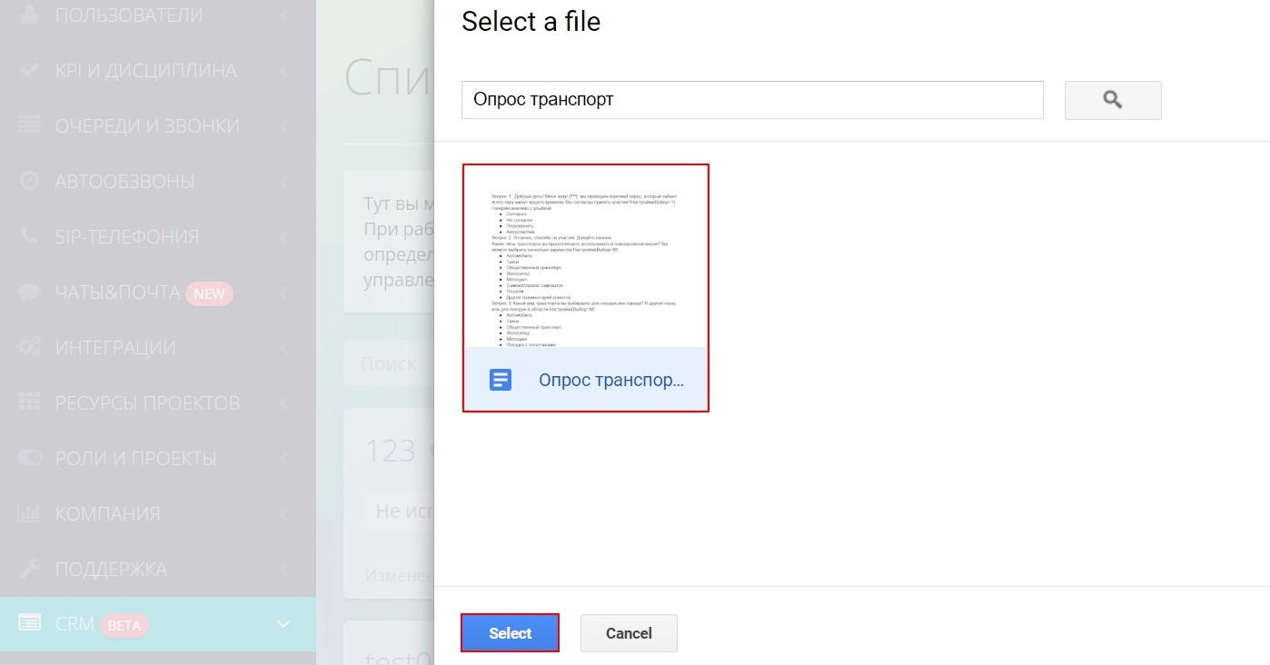Collapse the CRM section chevron
Viewport: 1270px width, 665px height.
[283, 624]
